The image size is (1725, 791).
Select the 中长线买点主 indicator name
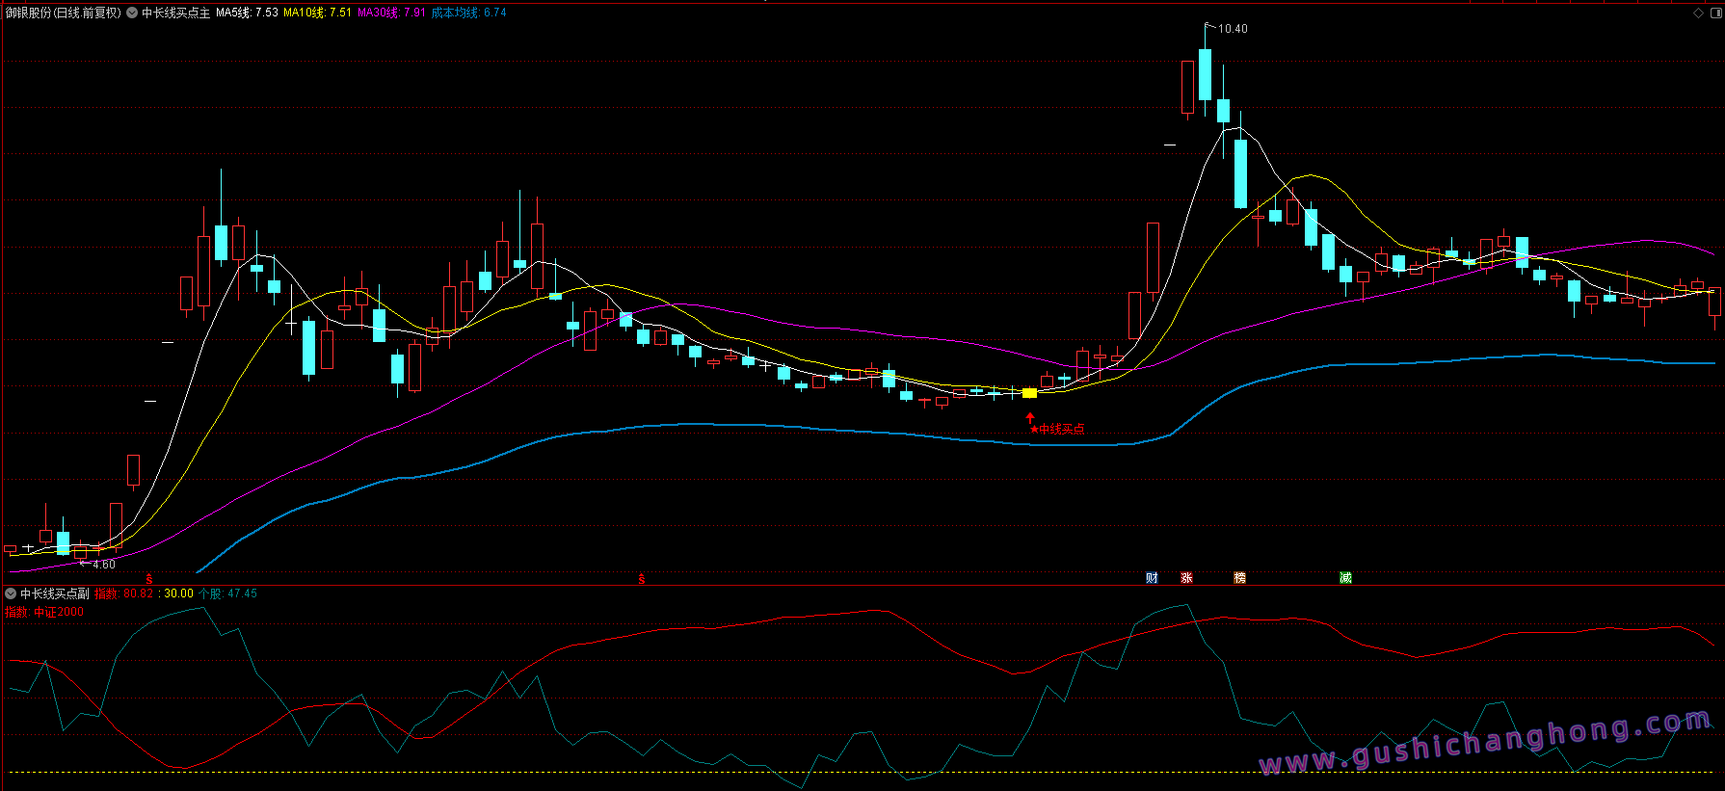(x=175, y=13)
